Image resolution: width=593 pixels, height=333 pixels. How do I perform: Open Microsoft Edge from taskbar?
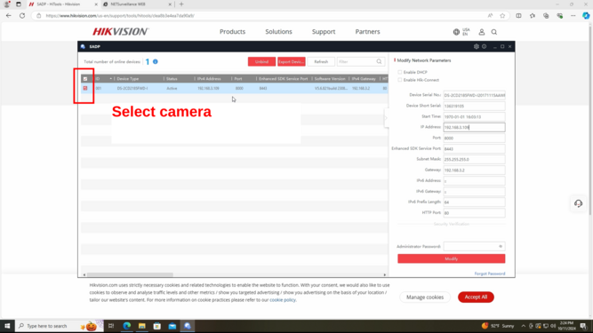(x=127, y=326)
